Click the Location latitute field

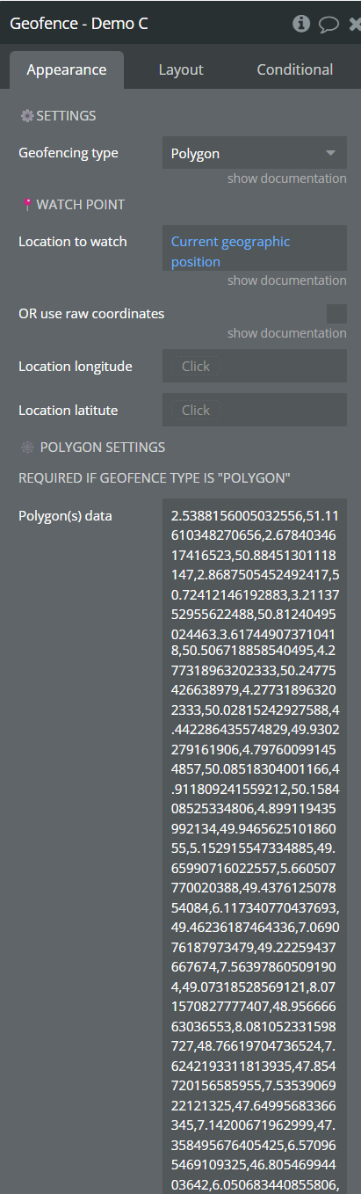[255, 410]
